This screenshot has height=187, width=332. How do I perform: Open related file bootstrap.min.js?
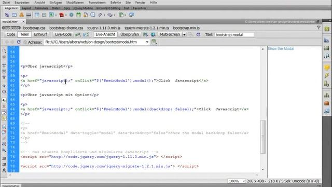pos(186,28)
